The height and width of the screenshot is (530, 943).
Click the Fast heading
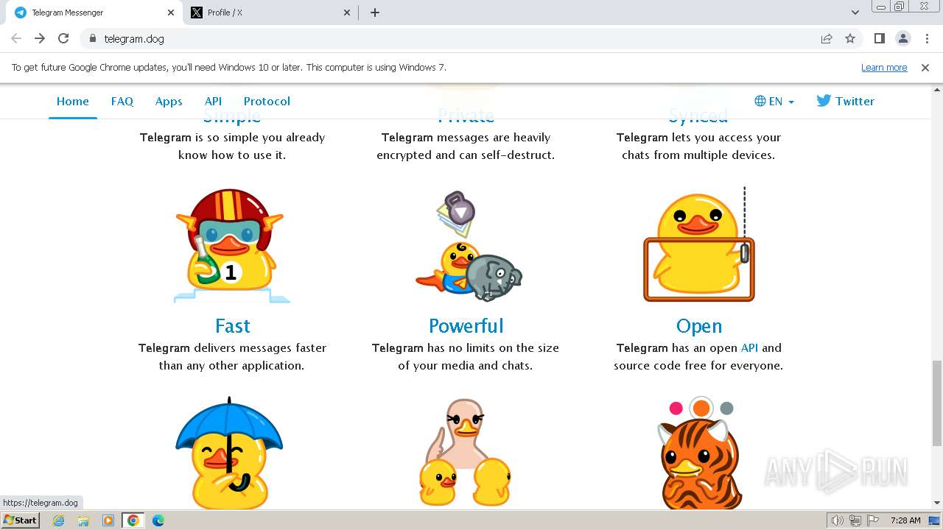coord(233,326)
